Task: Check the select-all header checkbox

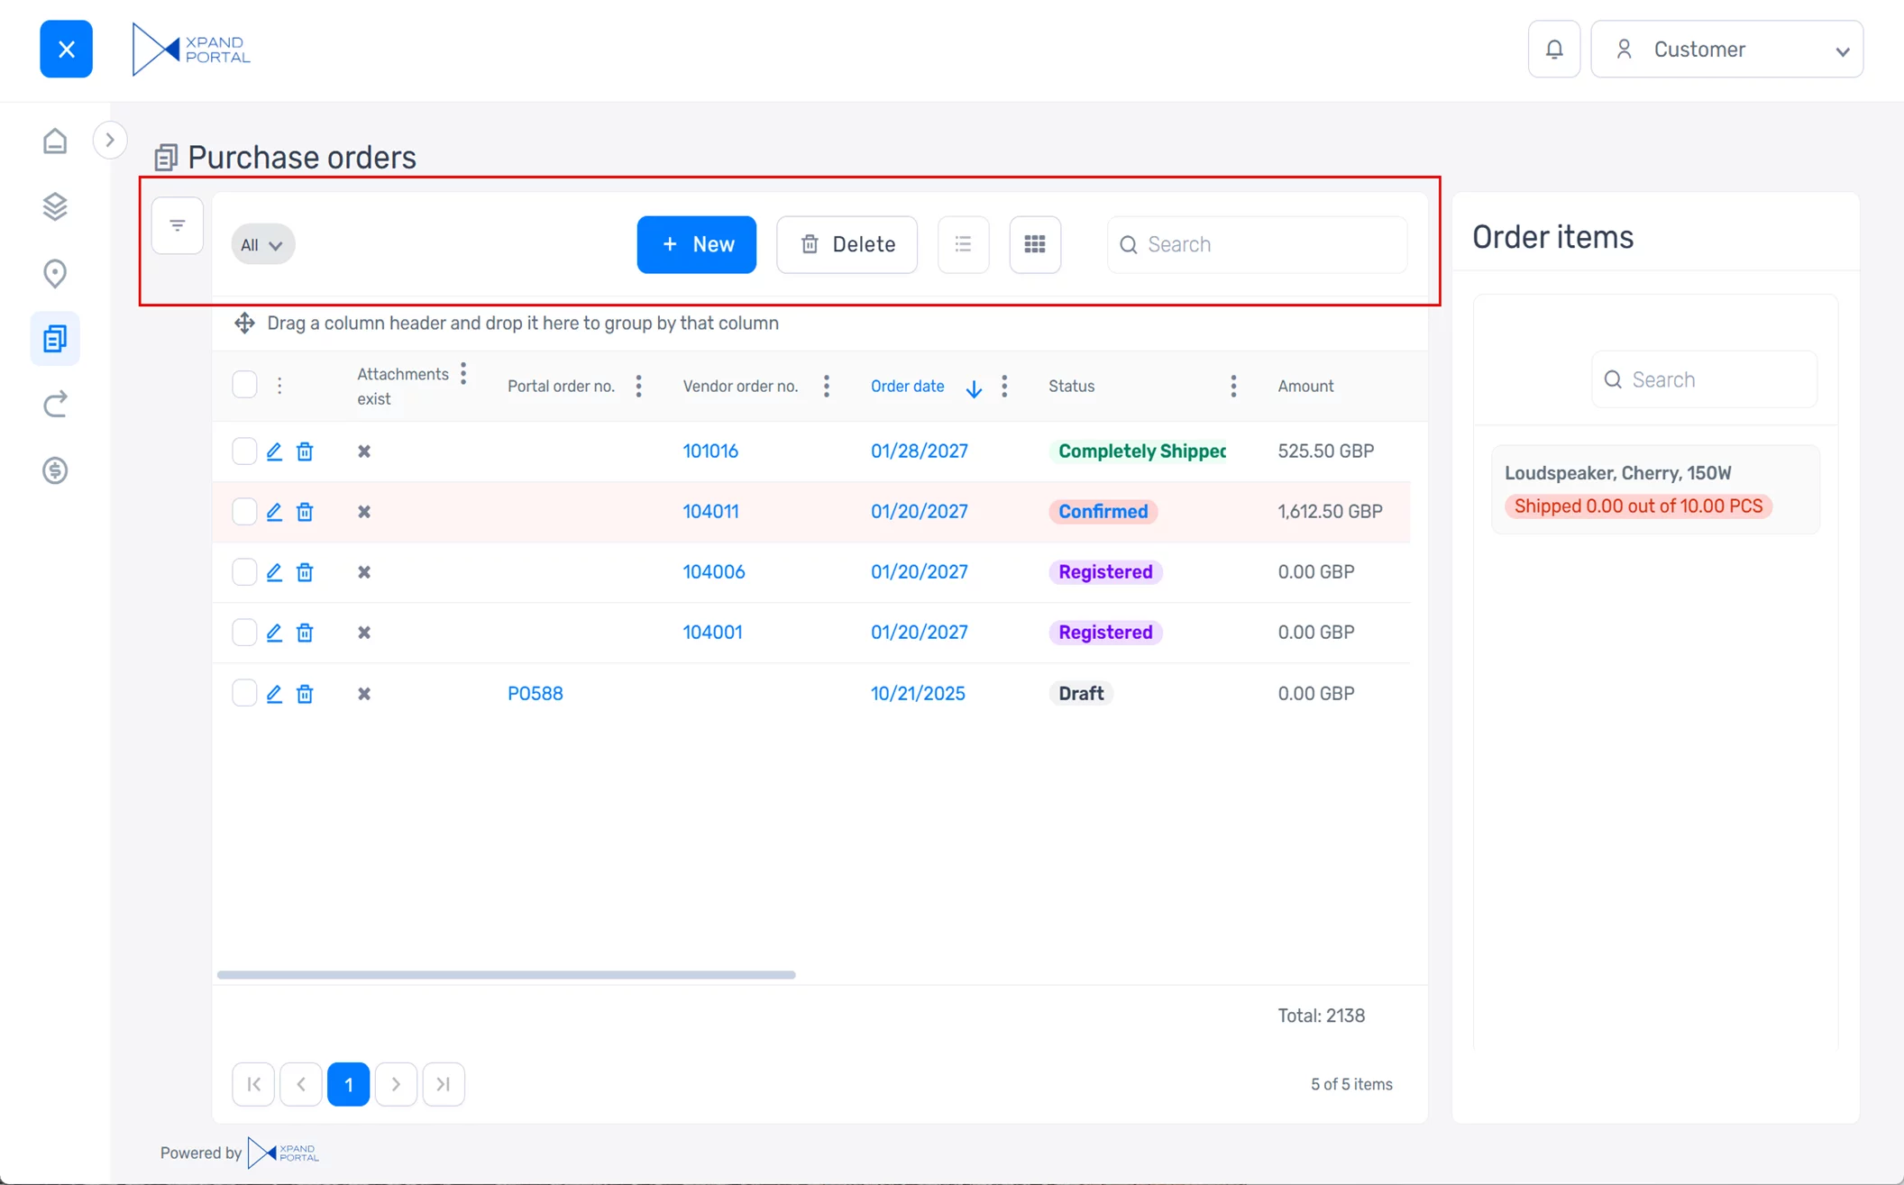Action: (244, 385)
